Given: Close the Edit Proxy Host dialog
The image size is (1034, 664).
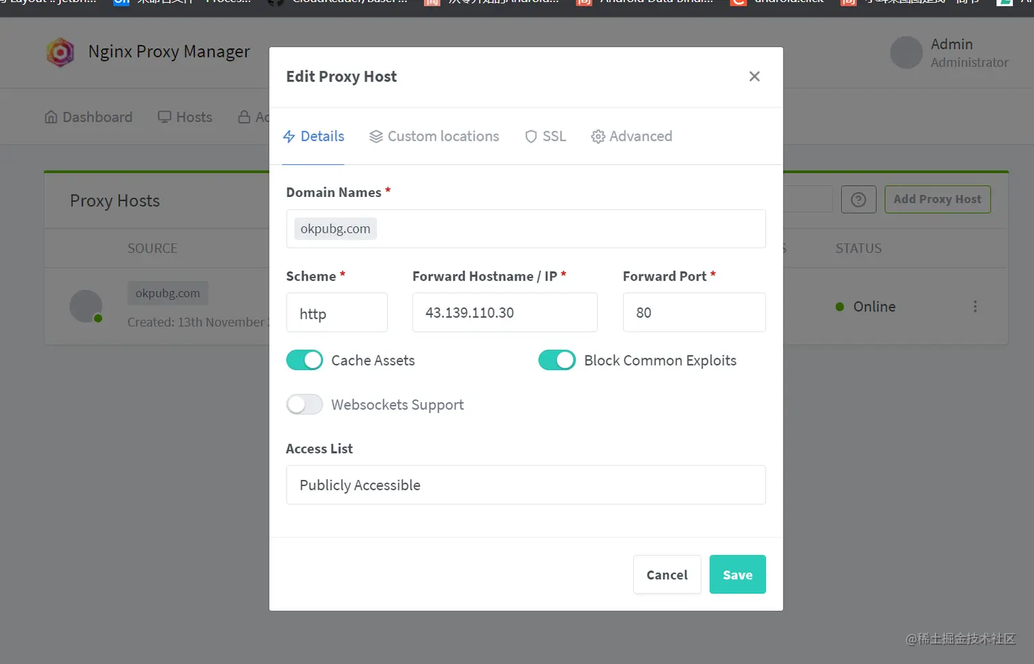Looking at the screenshot, I should click(754, 77).
